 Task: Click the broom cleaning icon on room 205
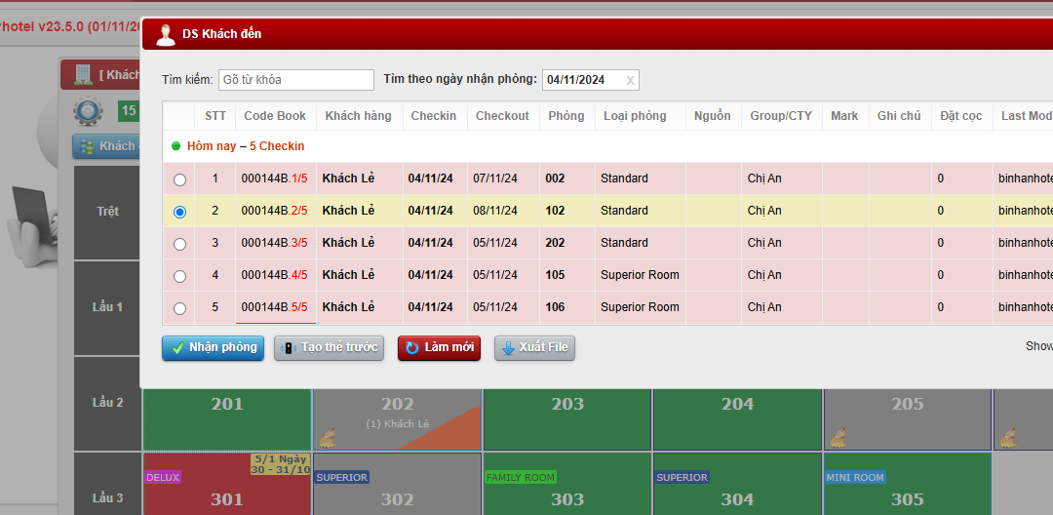[839, 436]
